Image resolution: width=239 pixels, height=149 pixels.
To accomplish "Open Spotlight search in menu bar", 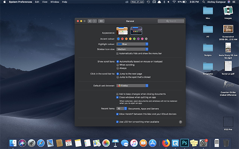I will (204, 2).
